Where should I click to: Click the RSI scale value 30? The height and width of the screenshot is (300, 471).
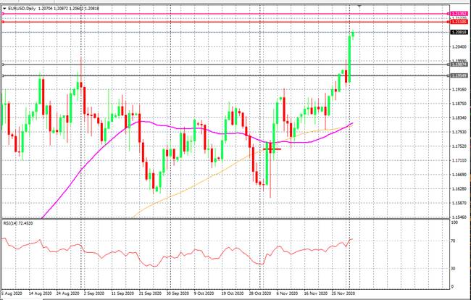point(454,268)
